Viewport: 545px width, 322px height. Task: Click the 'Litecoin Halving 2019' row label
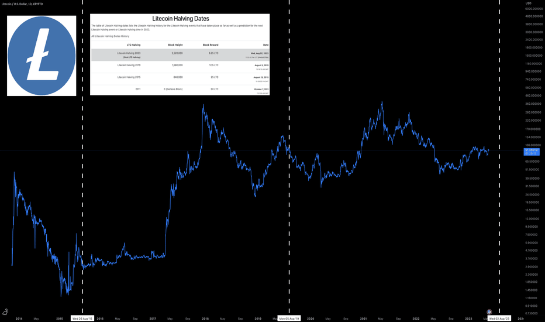pos(129,65)
